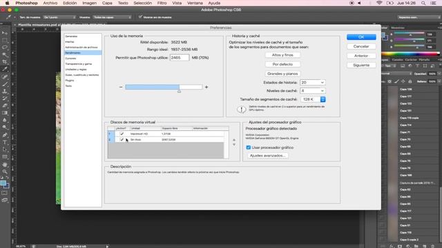
Task: Click the memory MB input field
Action: pos(180,58)
